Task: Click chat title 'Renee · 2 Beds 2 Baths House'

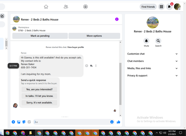Action: click(x=39, y=19)
